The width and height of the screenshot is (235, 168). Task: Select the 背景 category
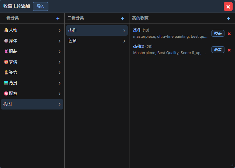[x=32, y=83]
